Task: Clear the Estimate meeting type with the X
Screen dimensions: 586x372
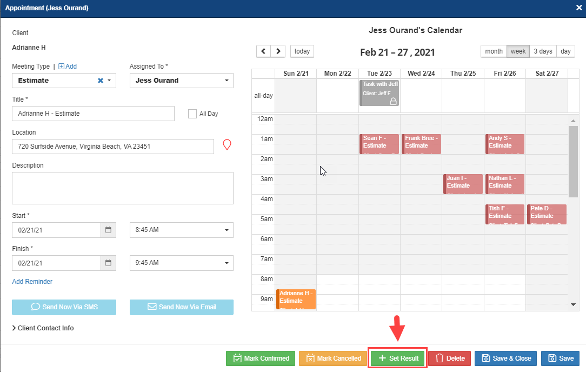Action: click(100, 81)
